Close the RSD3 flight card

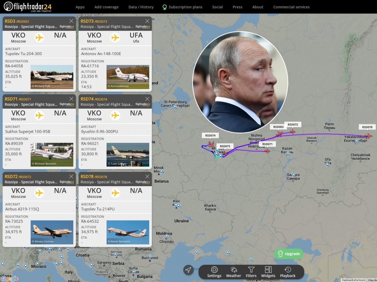tap(71, 21)
